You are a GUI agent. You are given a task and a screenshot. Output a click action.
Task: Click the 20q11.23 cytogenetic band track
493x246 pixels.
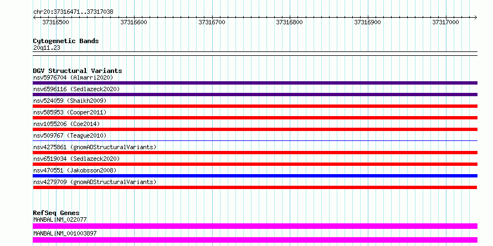255,54
